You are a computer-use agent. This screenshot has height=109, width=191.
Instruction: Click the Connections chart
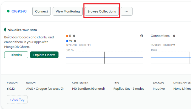[171, 58]
